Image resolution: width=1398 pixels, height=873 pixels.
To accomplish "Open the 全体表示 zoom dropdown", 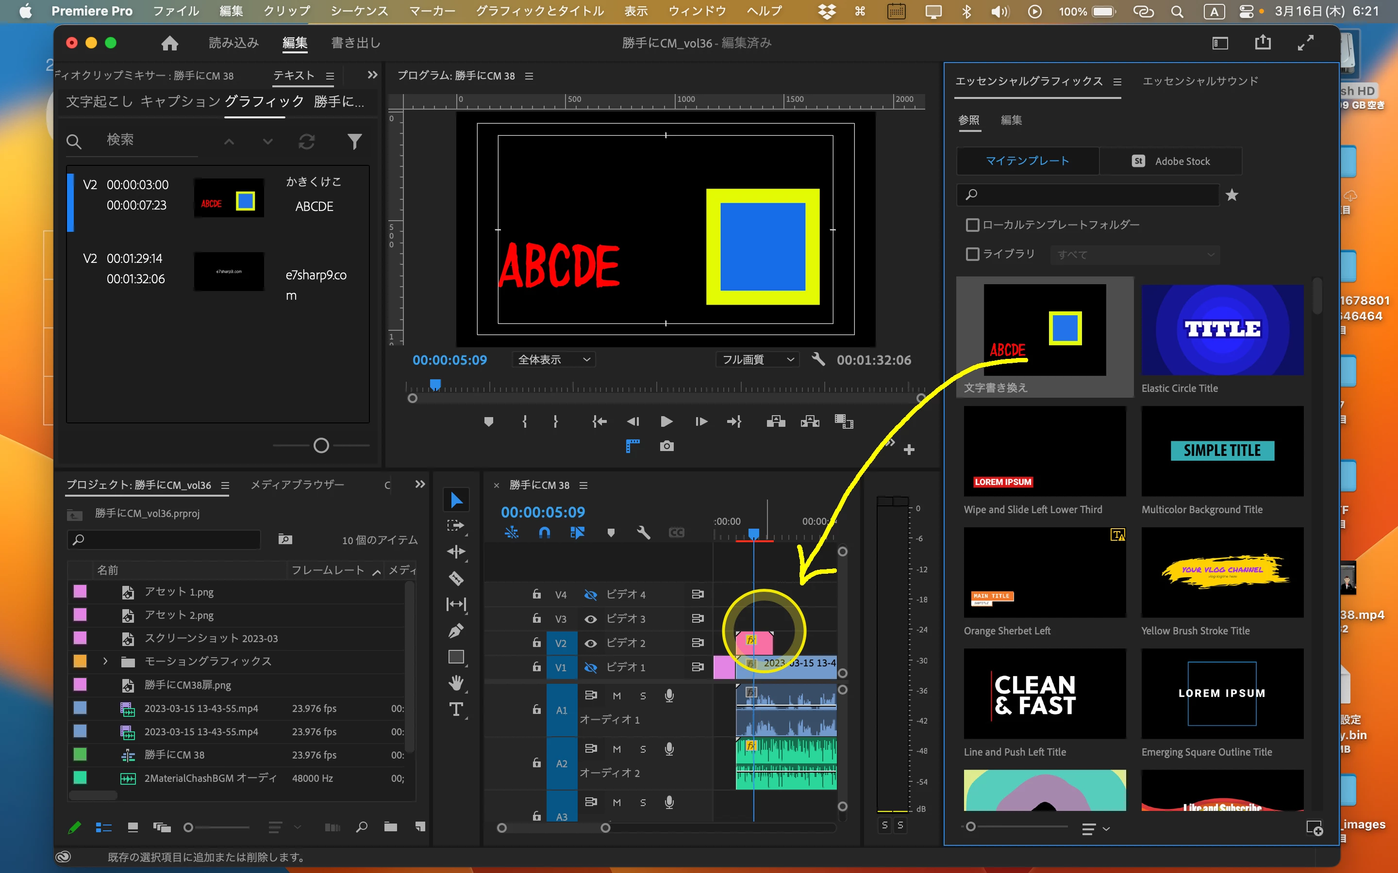I will coord(553,360).
